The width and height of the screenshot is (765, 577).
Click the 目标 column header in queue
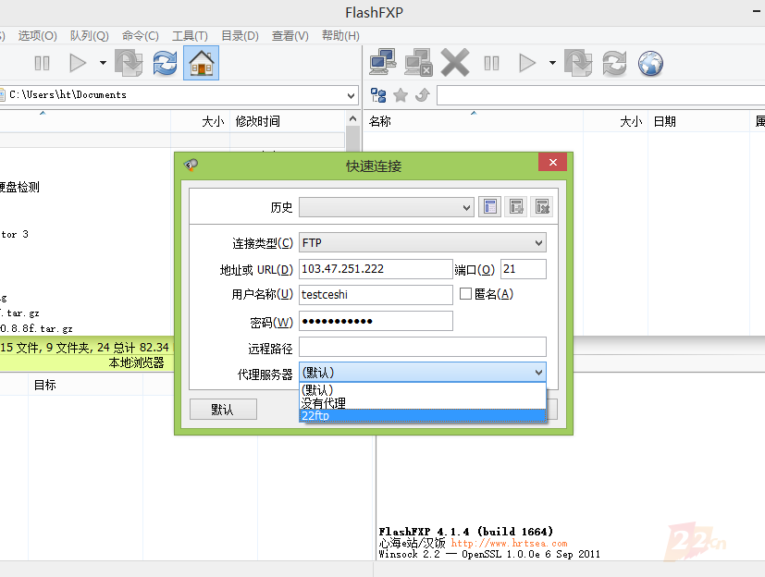coord(85,385)
